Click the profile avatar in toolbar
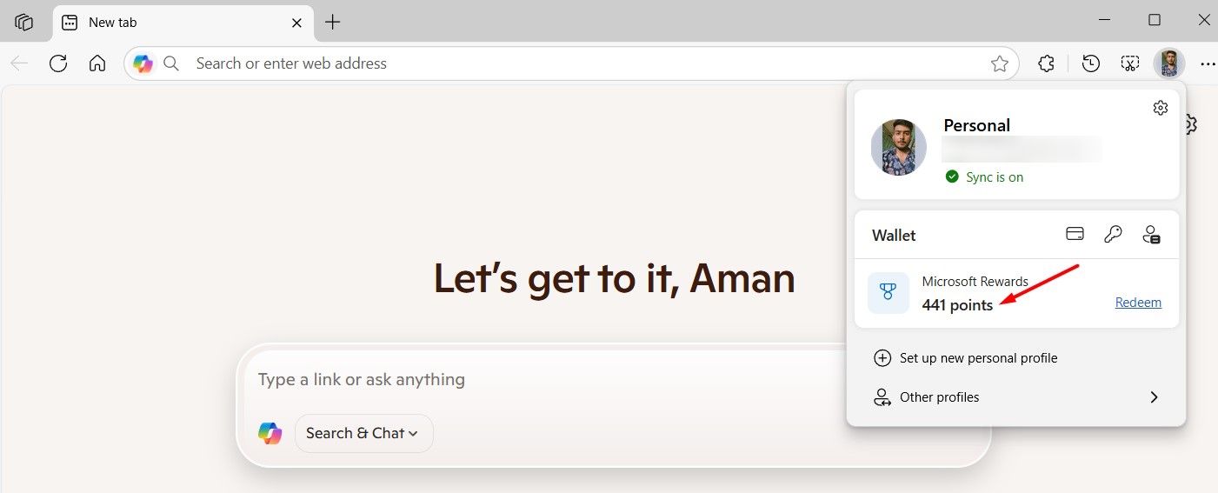 pyautogui.click(x=1169, y=63)
